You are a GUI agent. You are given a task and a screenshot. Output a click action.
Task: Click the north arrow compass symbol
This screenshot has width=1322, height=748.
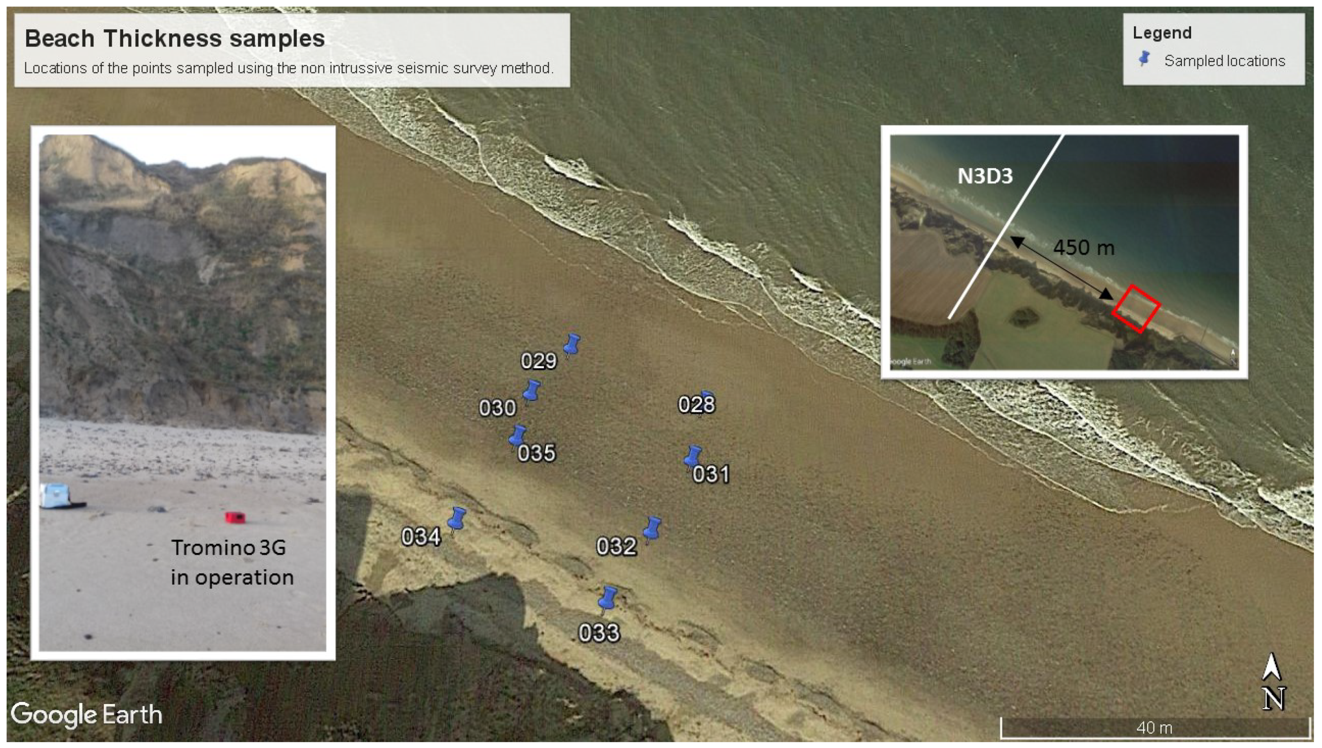point(1273,682)
